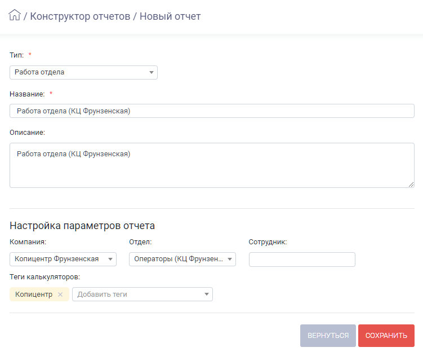
Task: Select the Работа отдела type value
Action: (39, 72)
